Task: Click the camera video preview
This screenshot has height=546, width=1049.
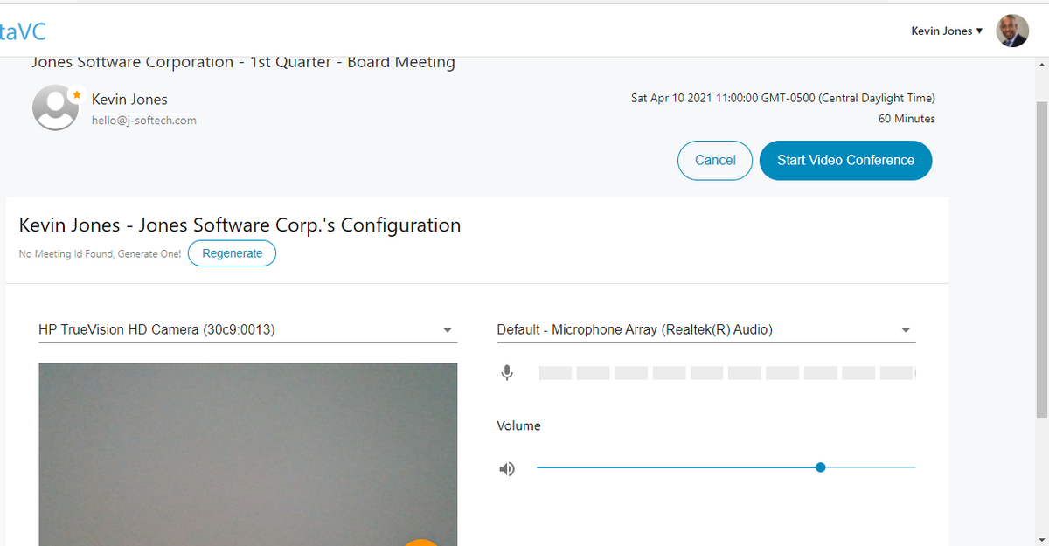Action: pyautogui.click(x=247, y=454)
